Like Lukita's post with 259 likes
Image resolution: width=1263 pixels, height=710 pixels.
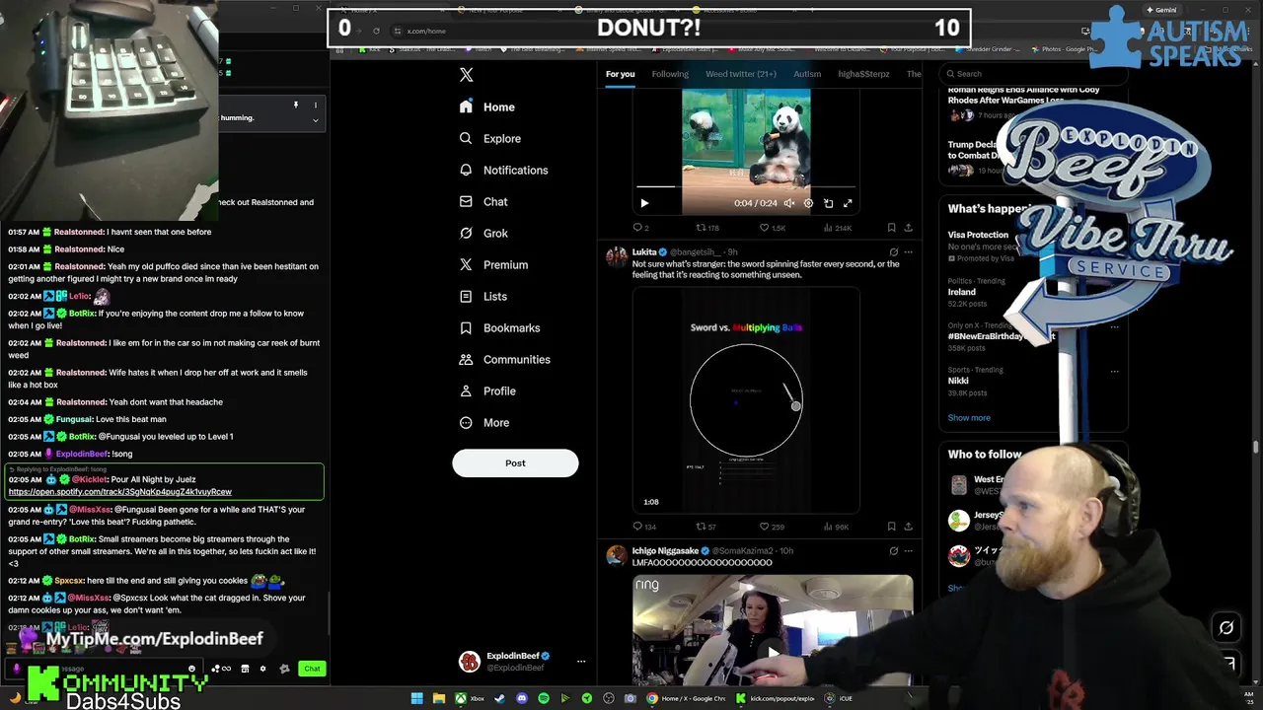pyautogui.click(x=772, y=527)
